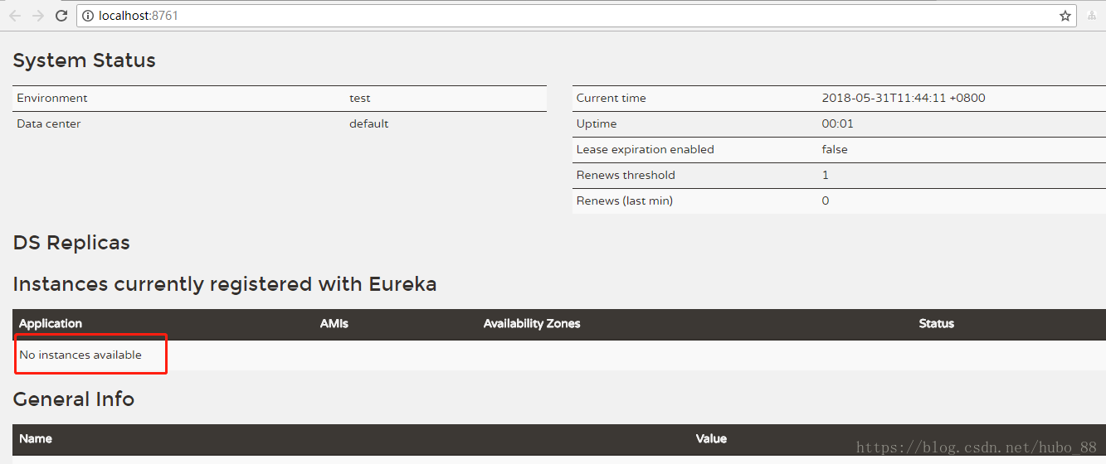Click the Renews threshold row label
Image resolution: width=1106 pixels, height=464 pixels.
pos(626,175)
